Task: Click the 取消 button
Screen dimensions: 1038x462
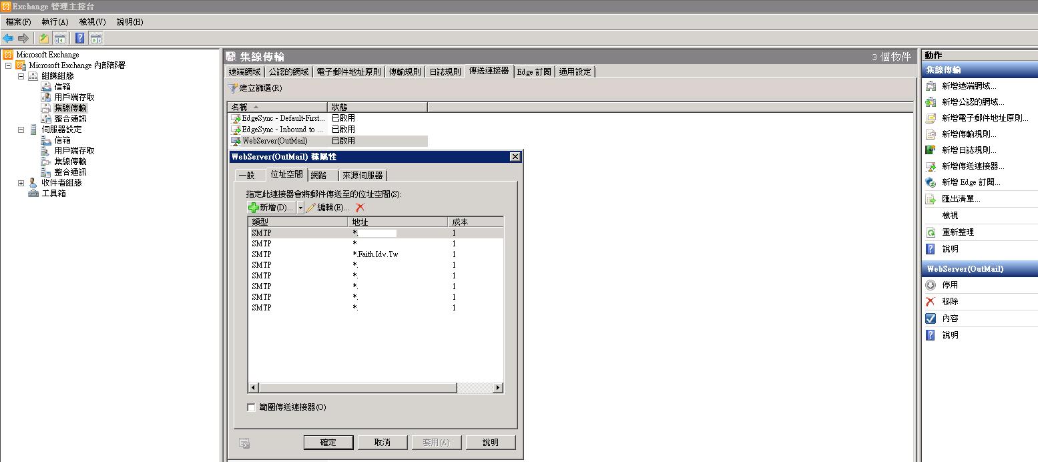Action: point(382,443)
